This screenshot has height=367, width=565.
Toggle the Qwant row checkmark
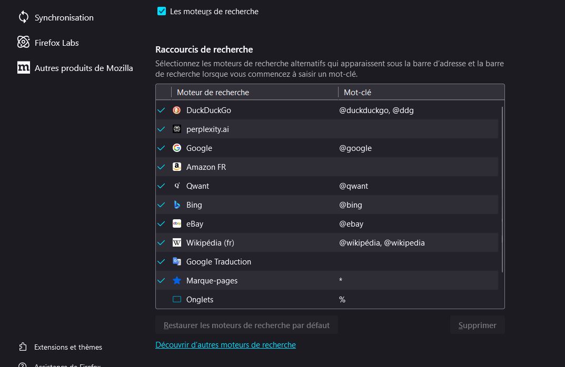point(161,186)
